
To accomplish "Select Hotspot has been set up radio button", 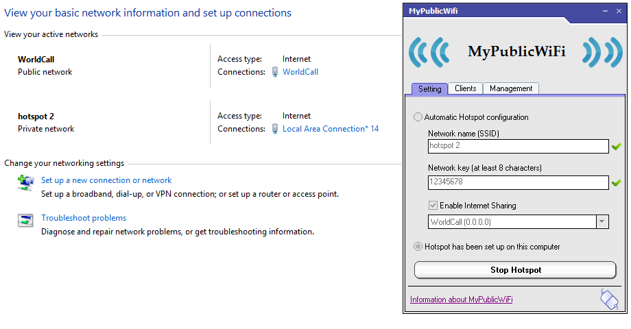I will pos(418,247).
